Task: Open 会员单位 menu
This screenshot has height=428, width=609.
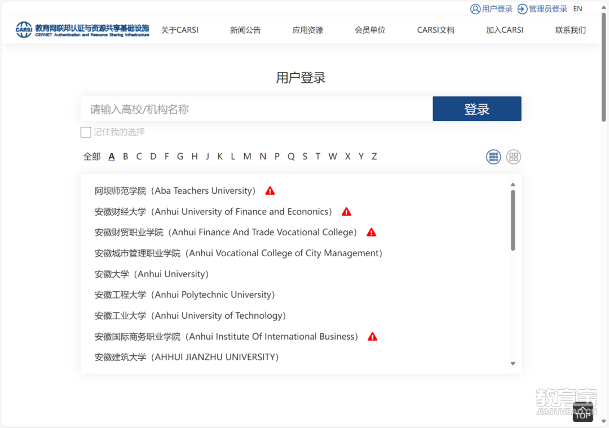Action: [370, 30]
